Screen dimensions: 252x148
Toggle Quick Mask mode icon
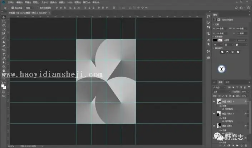4,92
